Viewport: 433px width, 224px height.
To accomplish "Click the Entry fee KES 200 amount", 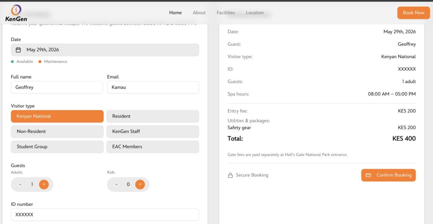I will pos(406,111).
